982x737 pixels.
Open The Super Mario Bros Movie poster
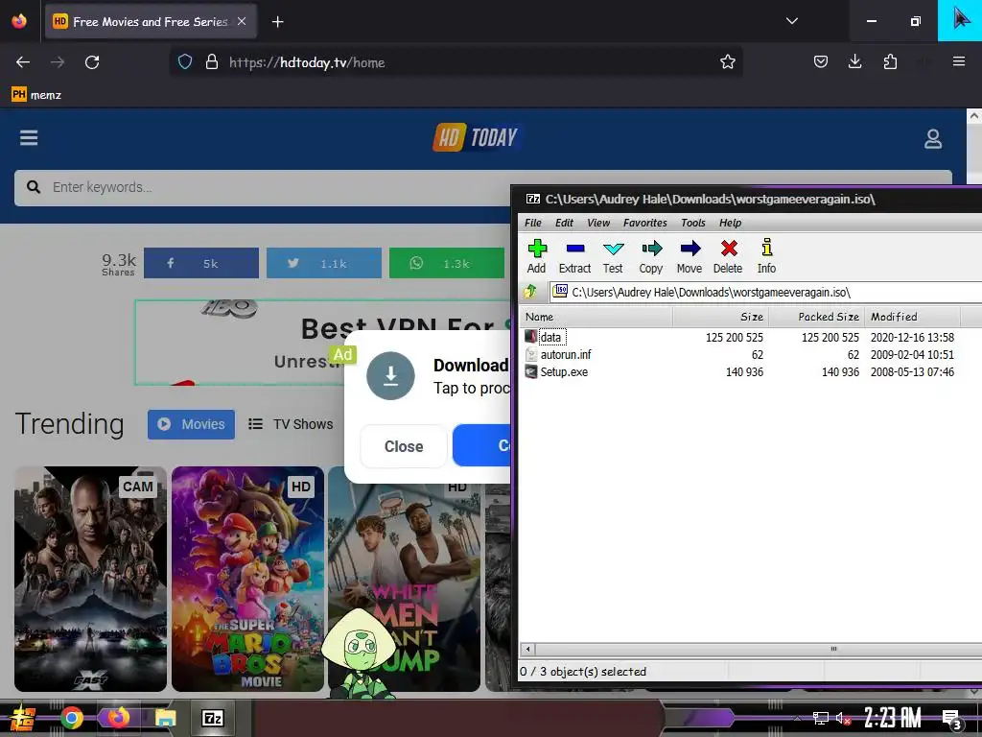pos(248,579)
